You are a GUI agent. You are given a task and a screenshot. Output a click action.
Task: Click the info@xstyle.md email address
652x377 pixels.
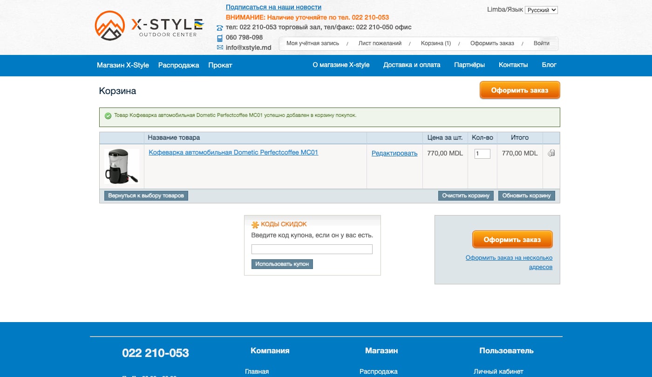248,47
